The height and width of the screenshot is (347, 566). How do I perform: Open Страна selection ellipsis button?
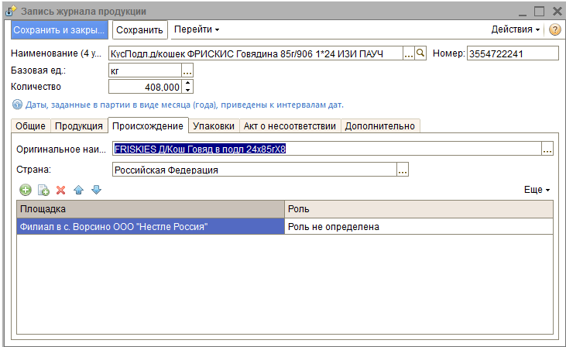403,170
